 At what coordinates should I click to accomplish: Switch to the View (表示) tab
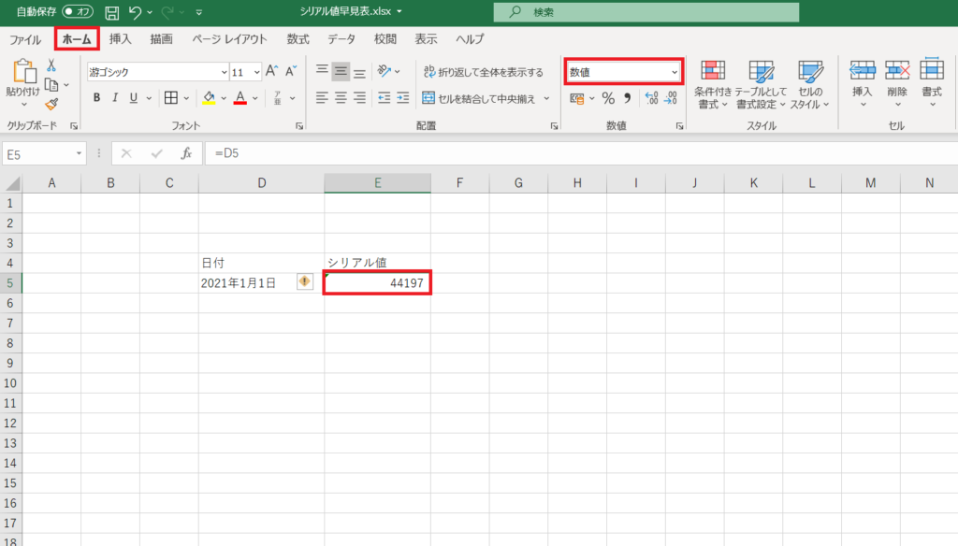coord(426,39)
